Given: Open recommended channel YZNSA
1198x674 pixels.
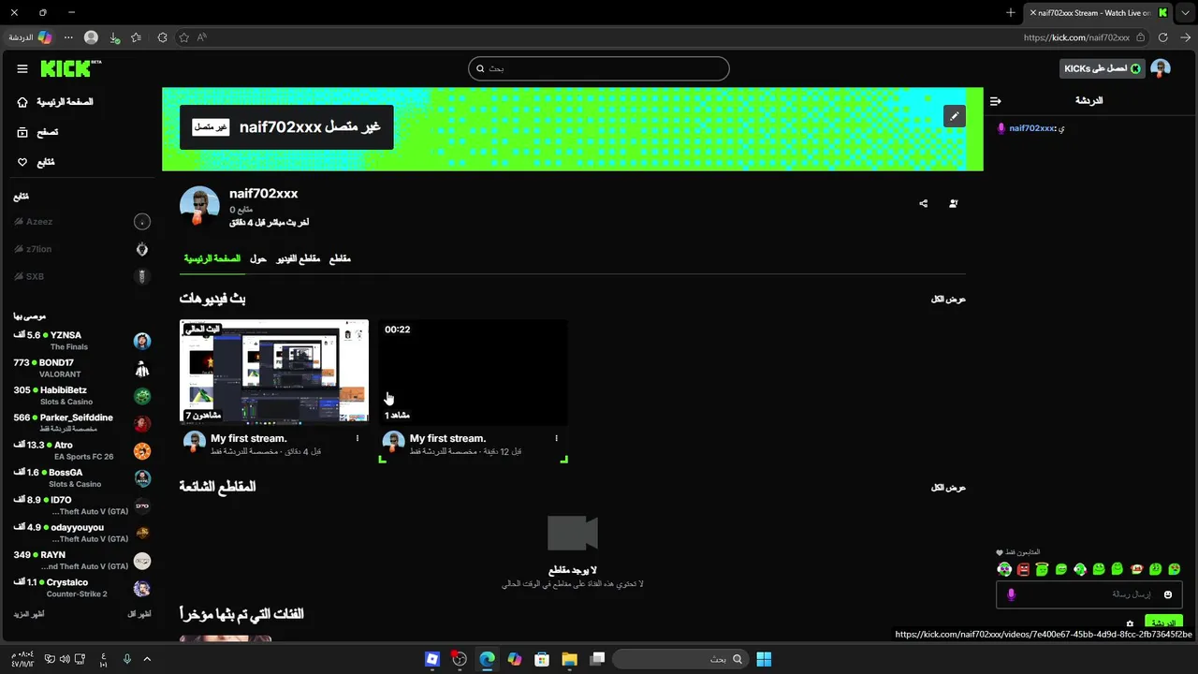Looking at the screenshot, I should point(81,341).
